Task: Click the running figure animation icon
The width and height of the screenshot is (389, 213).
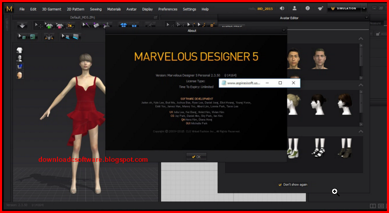Action: point(150,25)
